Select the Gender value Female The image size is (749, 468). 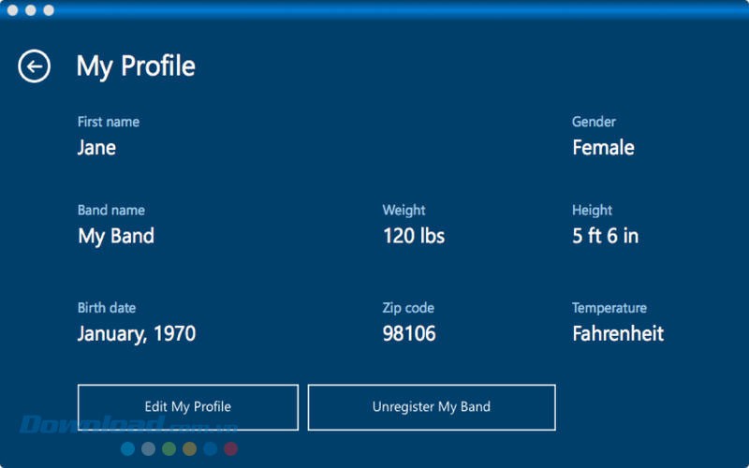pos(603,148)
